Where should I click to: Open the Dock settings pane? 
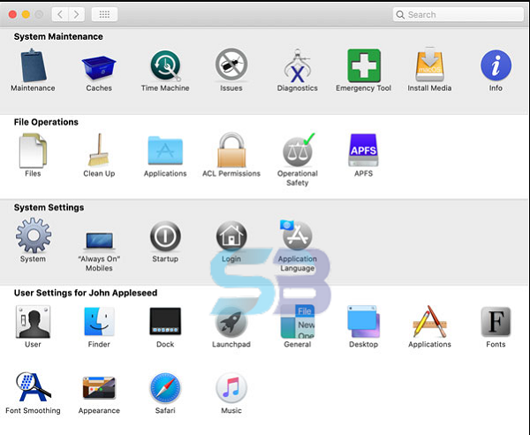pos(165,321)
